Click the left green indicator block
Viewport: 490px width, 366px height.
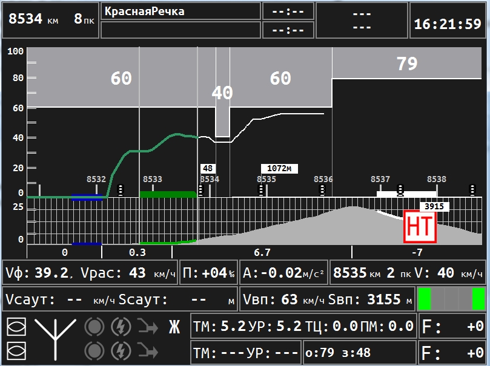(x=425, y=298)
